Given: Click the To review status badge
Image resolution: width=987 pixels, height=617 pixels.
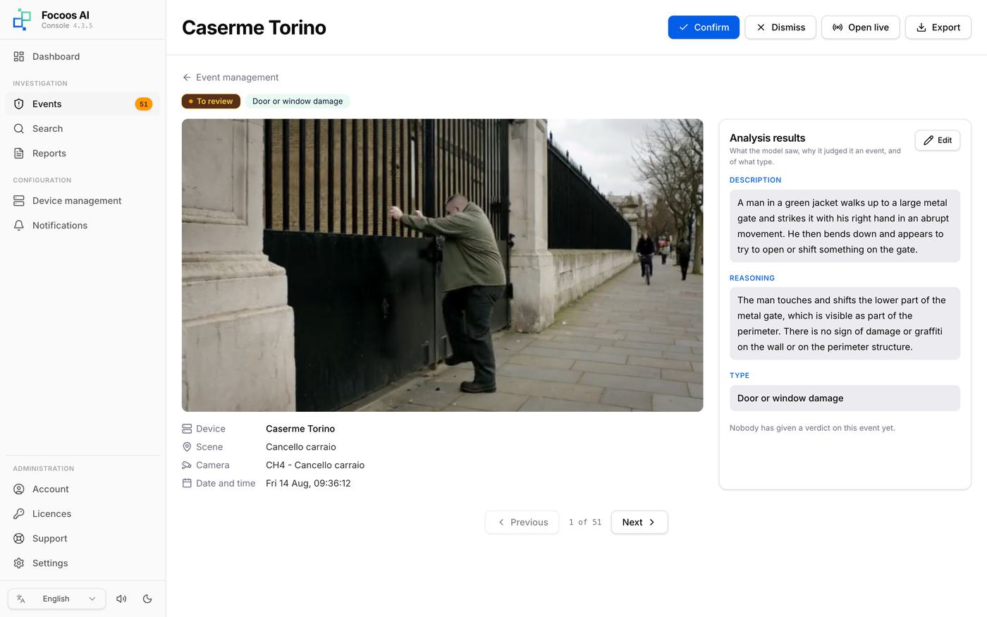Looking at the screenshot, I should point(211,102).
